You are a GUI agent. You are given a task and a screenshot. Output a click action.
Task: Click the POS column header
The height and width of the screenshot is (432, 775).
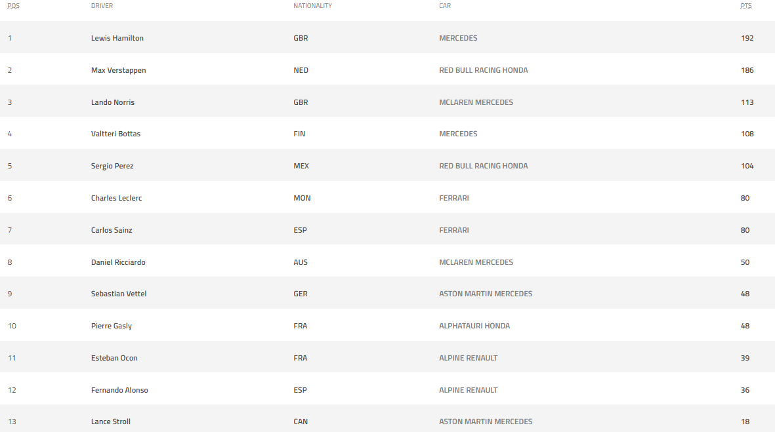[13, 6]
